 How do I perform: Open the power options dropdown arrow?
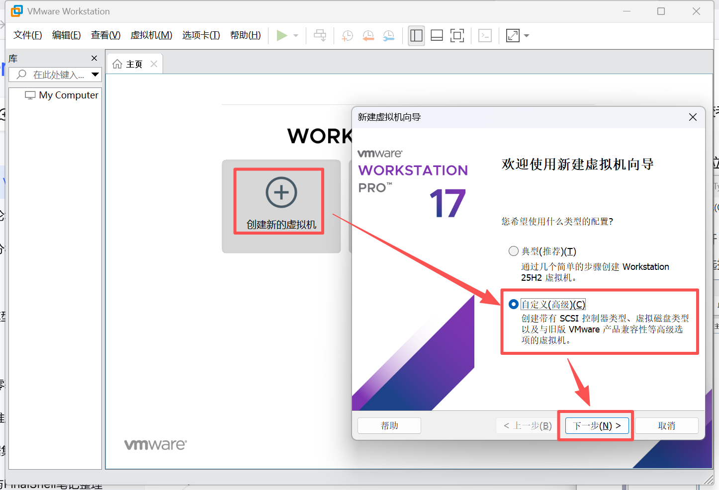tap(296, 36)
